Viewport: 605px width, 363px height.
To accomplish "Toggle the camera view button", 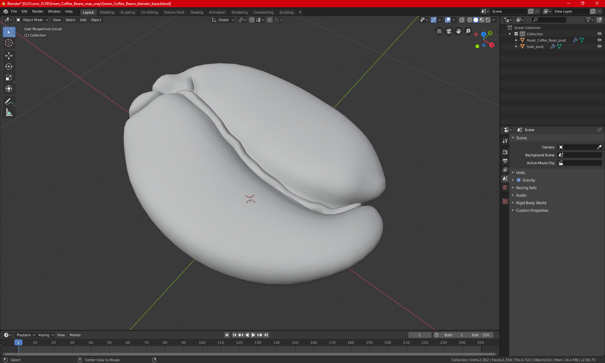I will point(449,31).
